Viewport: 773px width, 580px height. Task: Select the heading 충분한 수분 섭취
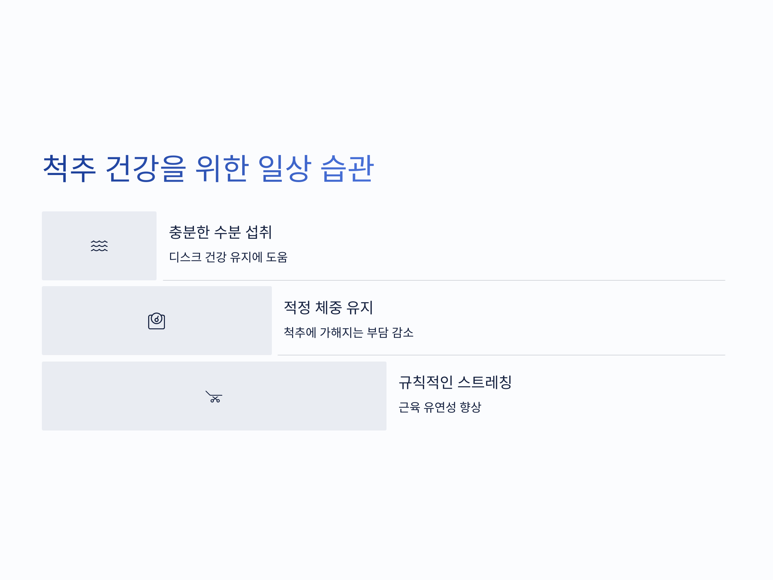[220, 232]
